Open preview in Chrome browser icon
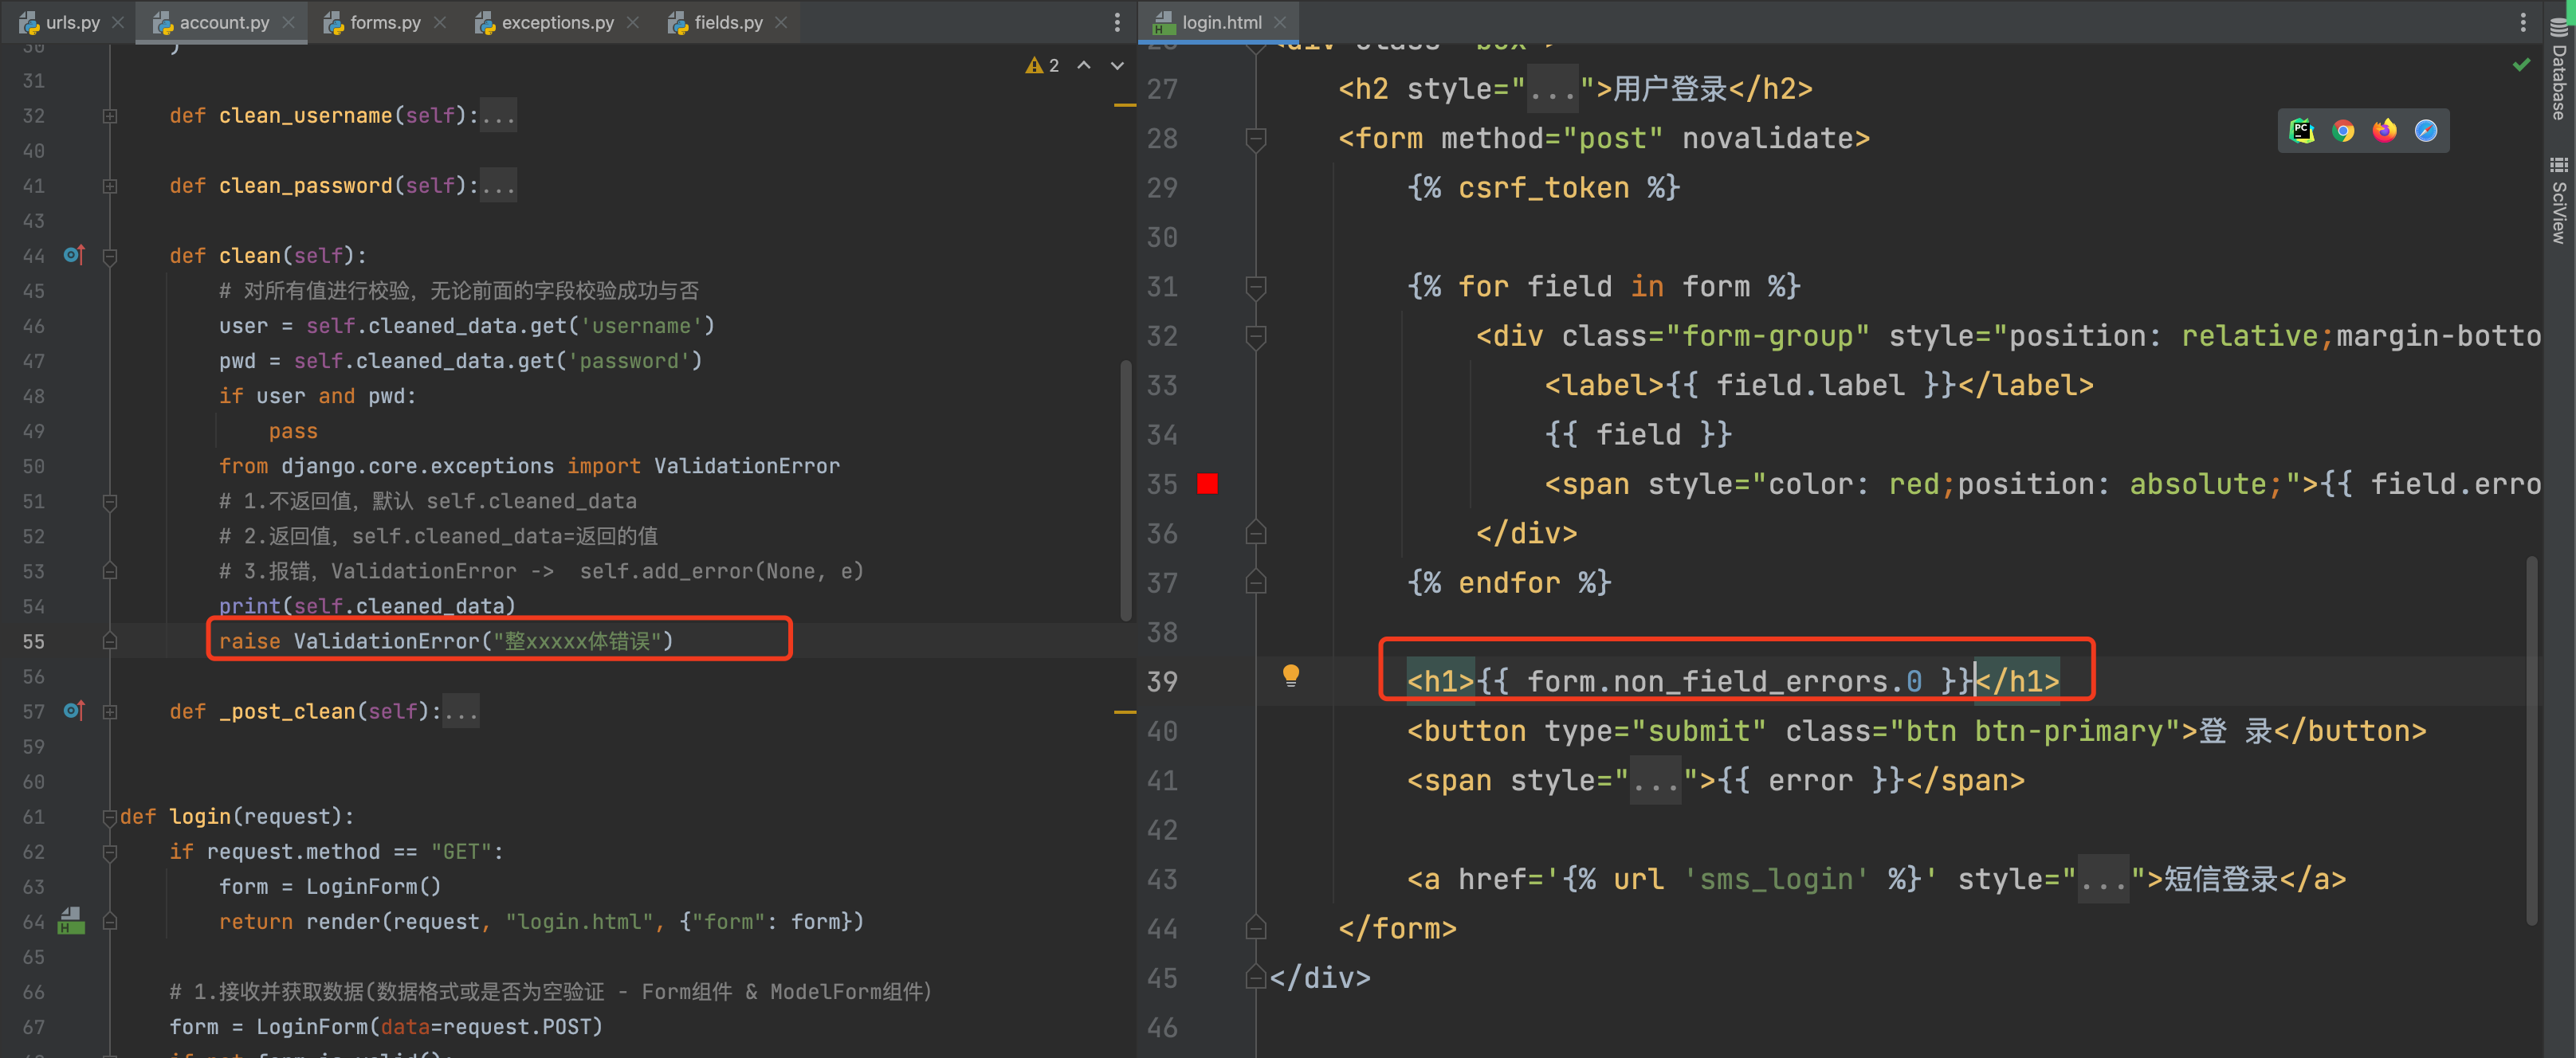 click(x=2343, y=131)
